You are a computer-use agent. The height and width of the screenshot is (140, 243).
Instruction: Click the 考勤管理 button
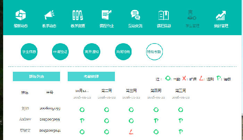pos(91,76)
